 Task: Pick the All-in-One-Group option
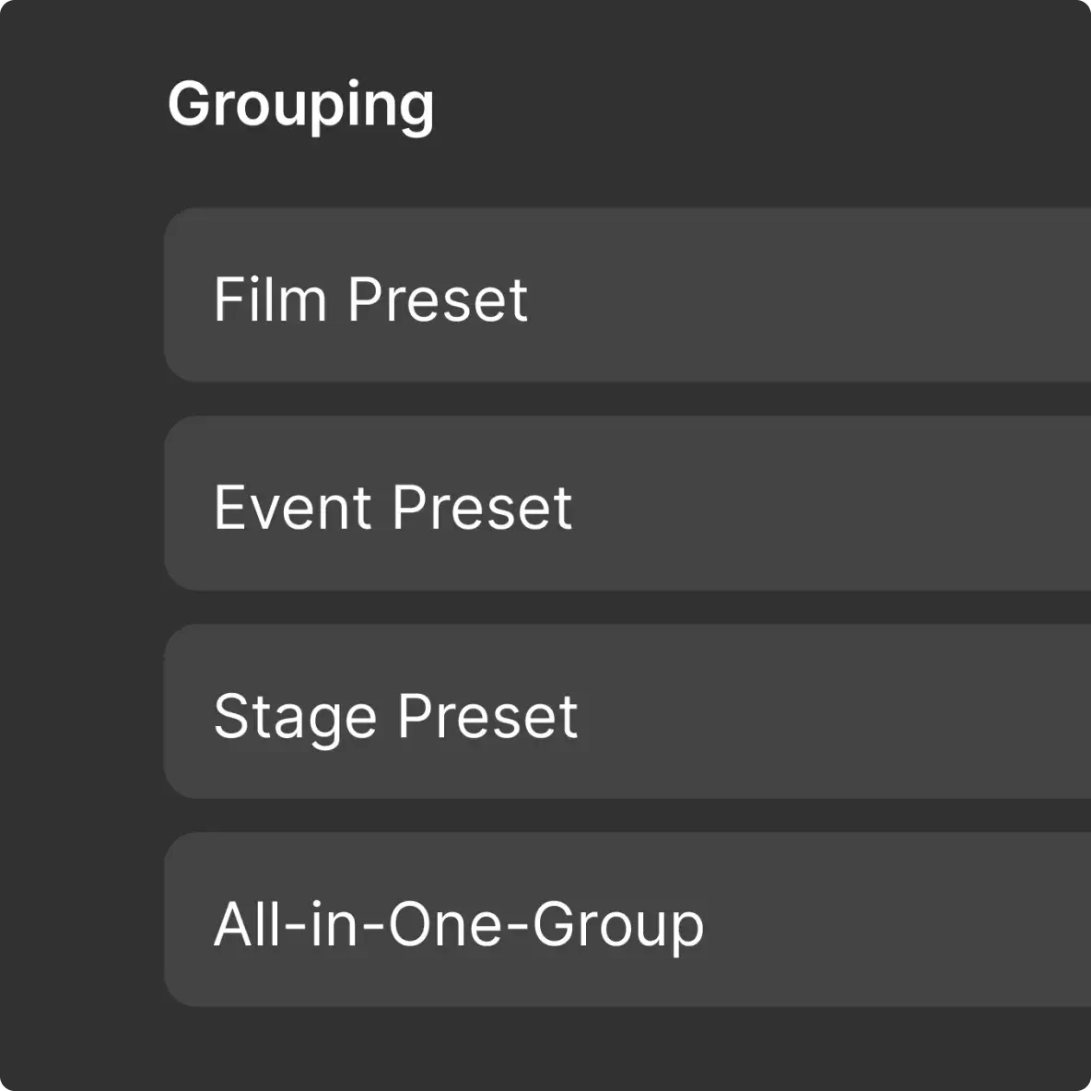pyautogui.click(x=627, y=921)
